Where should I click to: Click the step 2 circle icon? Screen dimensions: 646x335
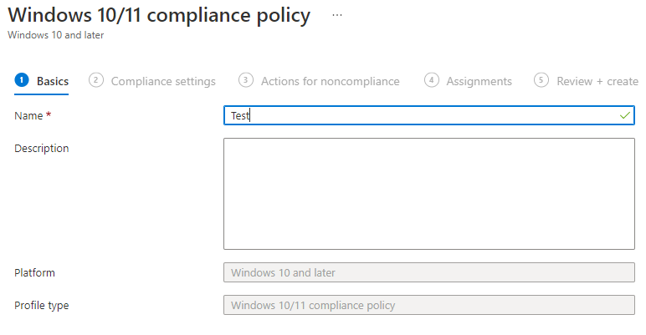pyautogui.click(x=96, y=80)
